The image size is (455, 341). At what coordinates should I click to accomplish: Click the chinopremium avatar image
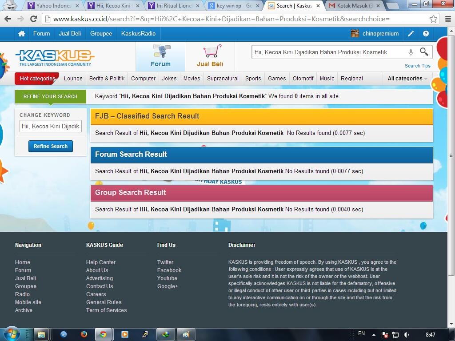(355, 34)
